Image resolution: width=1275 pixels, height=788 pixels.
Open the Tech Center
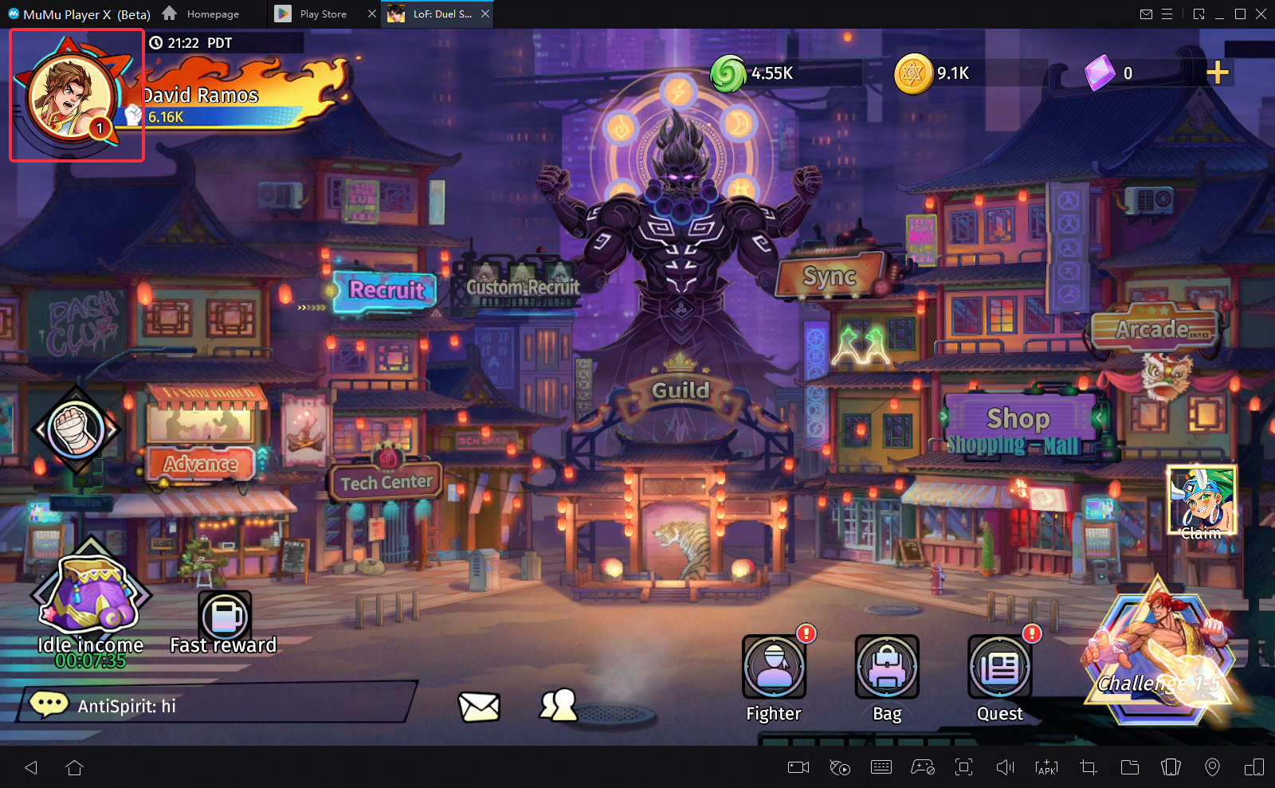[386, 482]
